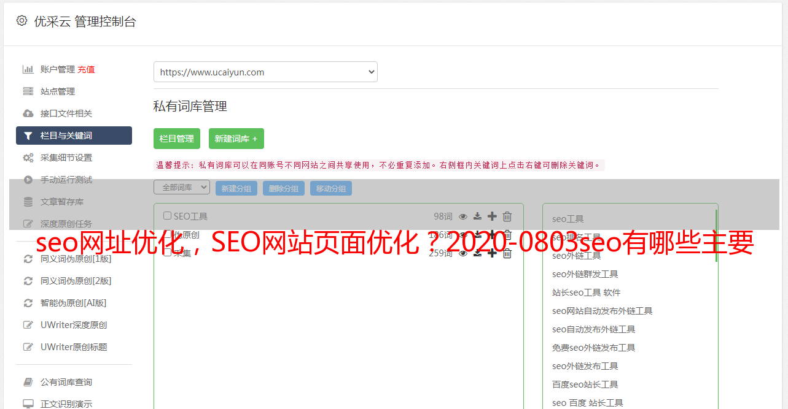Click the gear icon beside 优采云 管理控制台
The width and height of the screenshot is (788, 409).
pos(22,21)
